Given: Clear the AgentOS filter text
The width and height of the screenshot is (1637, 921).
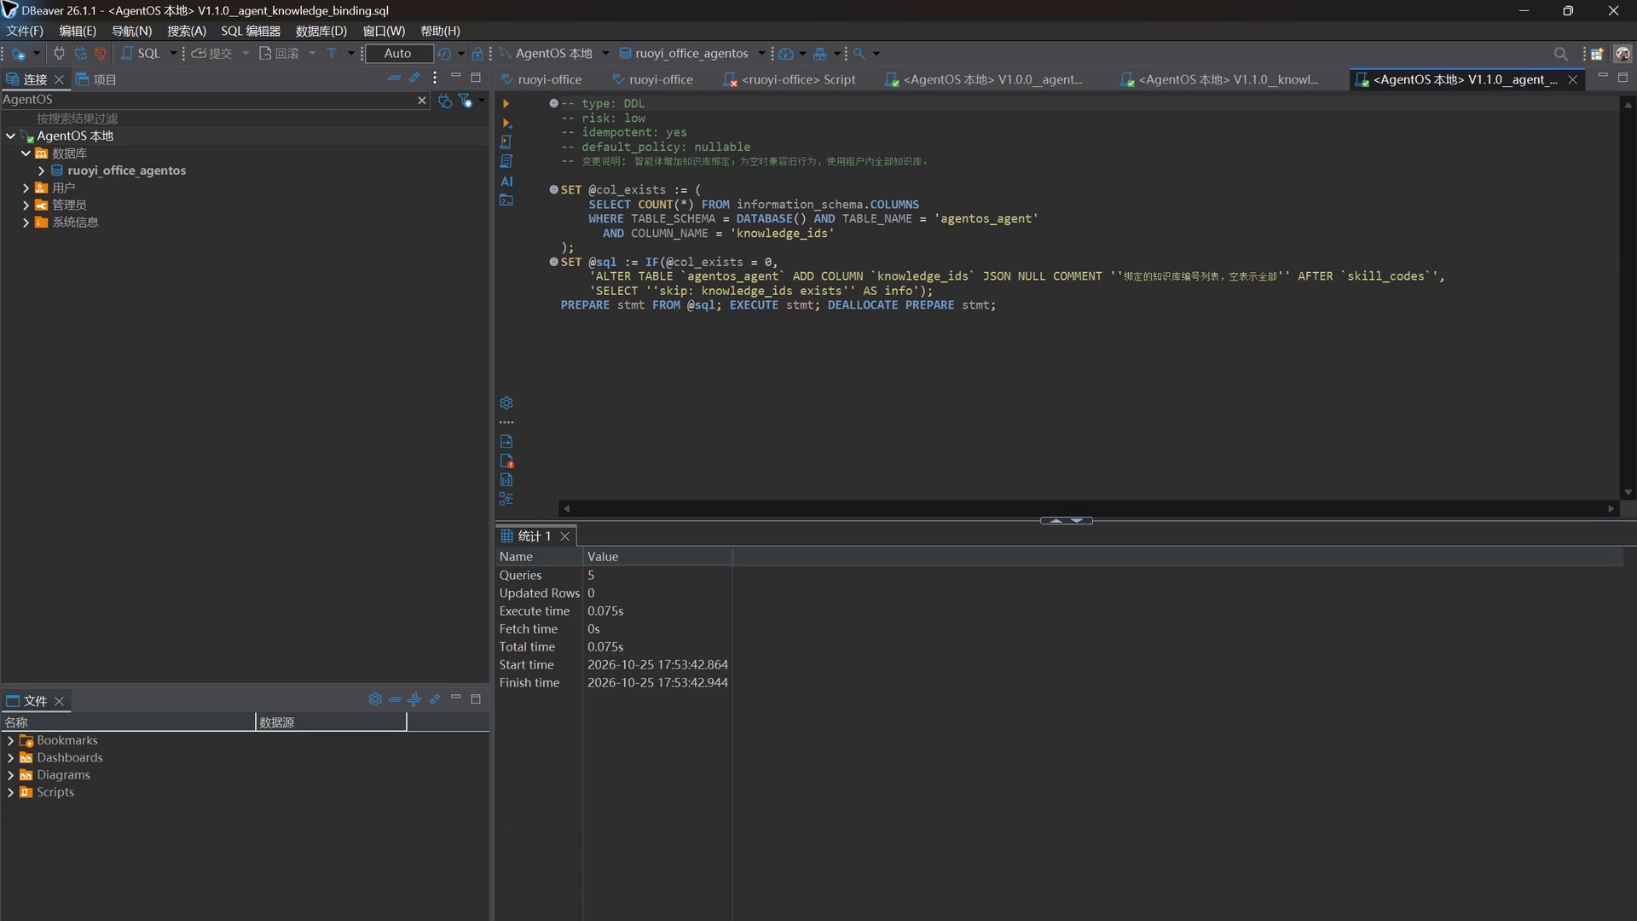Looking at the screenshot, I should [421, 101].
